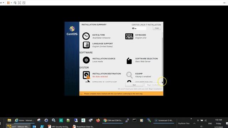Open the Firefox icon in taskbar
This screenshot has height=128, width=228.
[98, 120]
